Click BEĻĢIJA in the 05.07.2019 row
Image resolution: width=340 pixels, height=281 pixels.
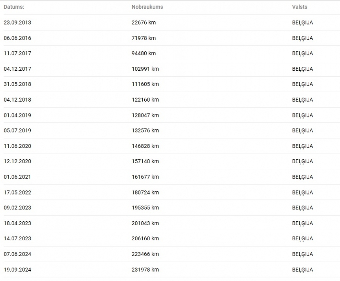[302, 130]
